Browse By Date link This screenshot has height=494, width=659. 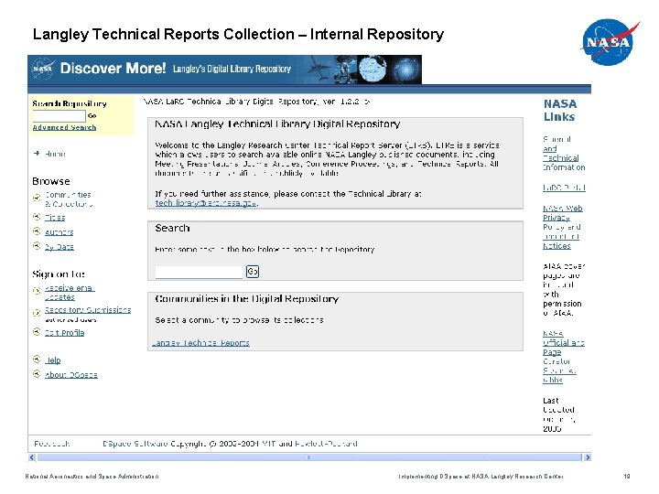pos(59,247)
